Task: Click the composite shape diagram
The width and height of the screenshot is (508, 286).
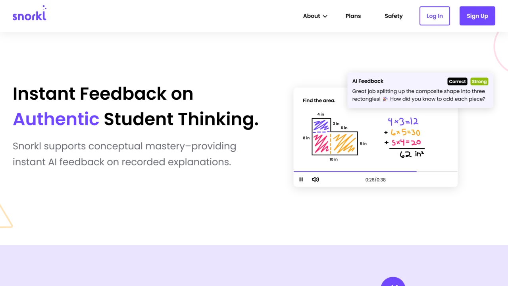Action: point(335,137)
